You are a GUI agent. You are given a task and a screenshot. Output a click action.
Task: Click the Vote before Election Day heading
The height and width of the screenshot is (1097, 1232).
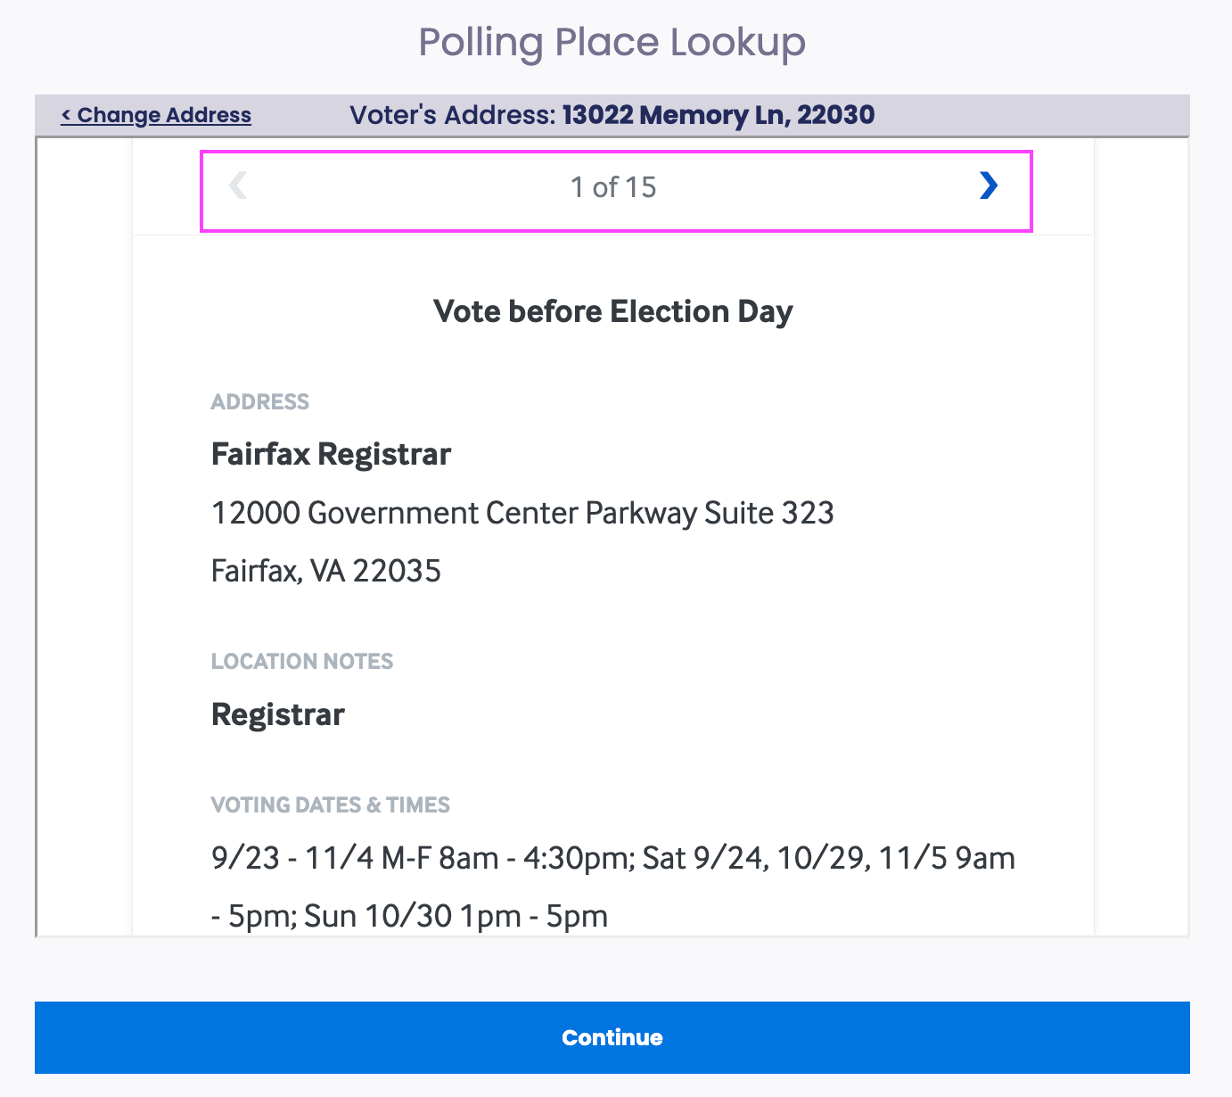pos(613,311)
